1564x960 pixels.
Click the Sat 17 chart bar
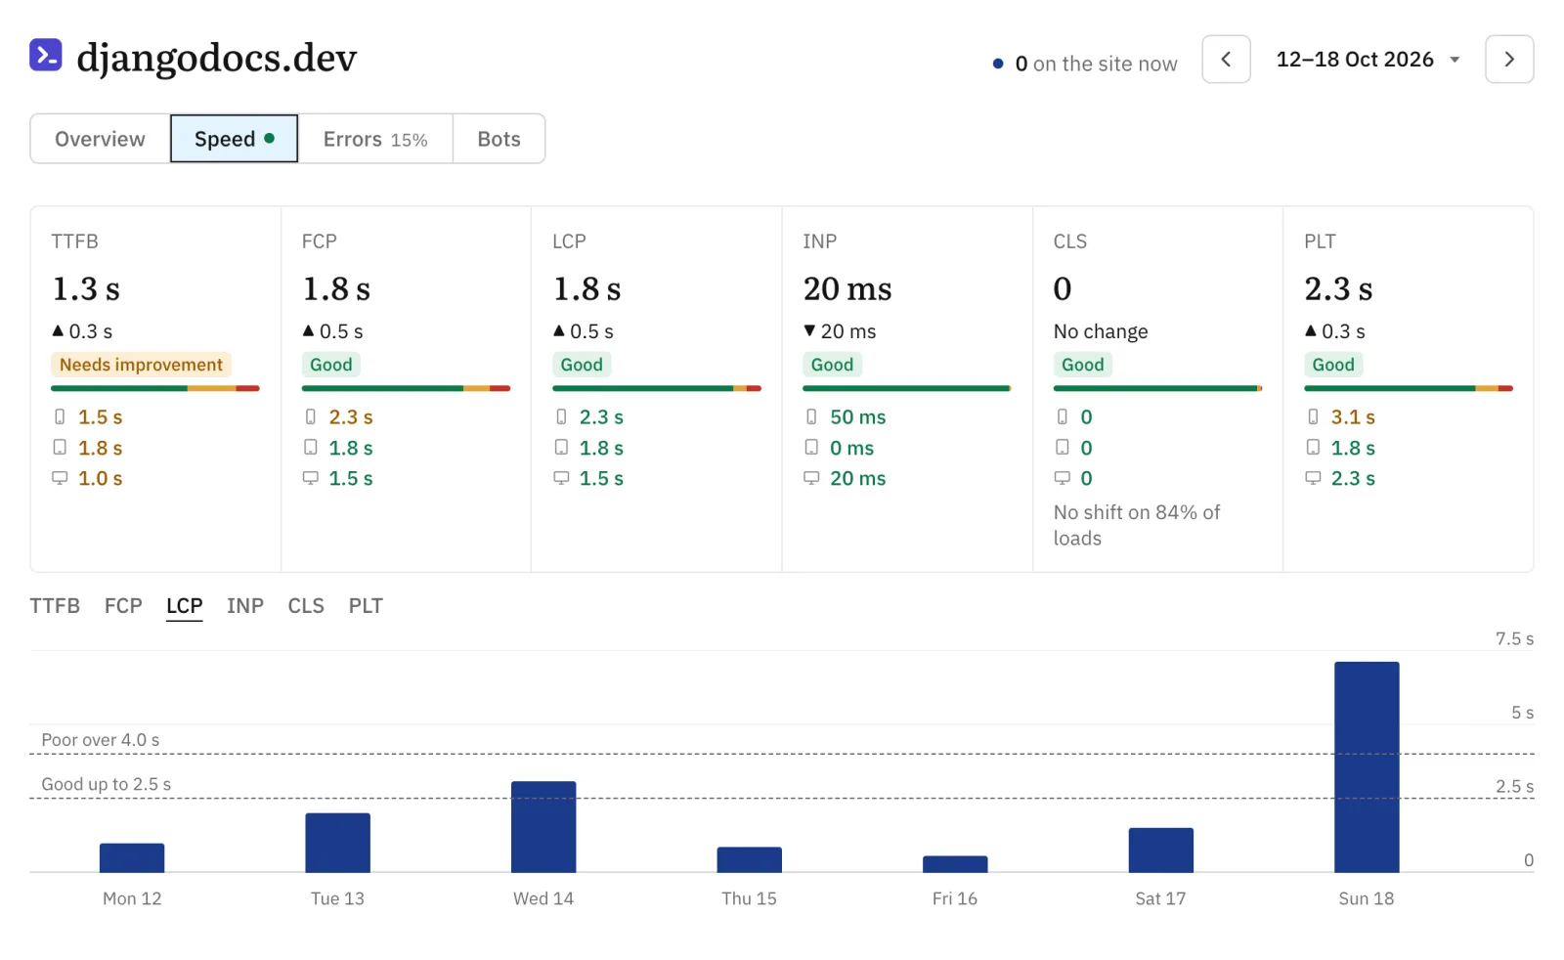pos(1161,851)
